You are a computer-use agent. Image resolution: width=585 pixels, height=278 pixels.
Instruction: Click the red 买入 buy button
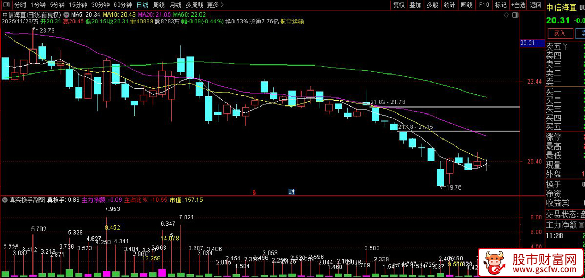[559, 34]
